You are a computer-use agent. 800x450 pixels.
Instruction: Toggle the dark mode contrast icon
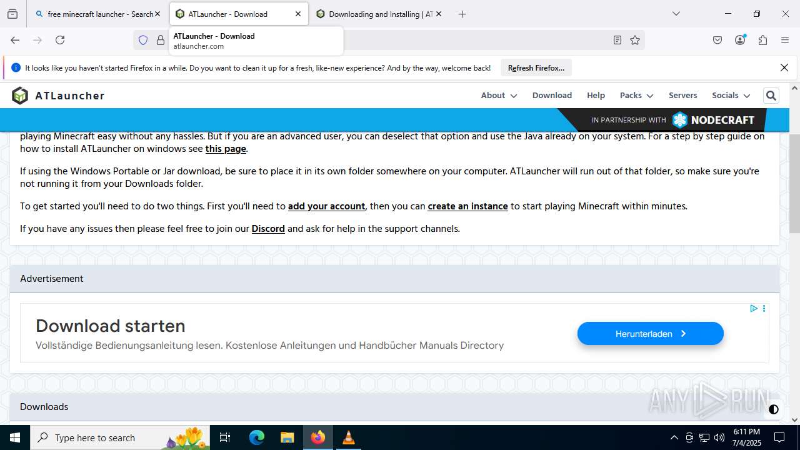pyautogui.click(x=774, y=409)
